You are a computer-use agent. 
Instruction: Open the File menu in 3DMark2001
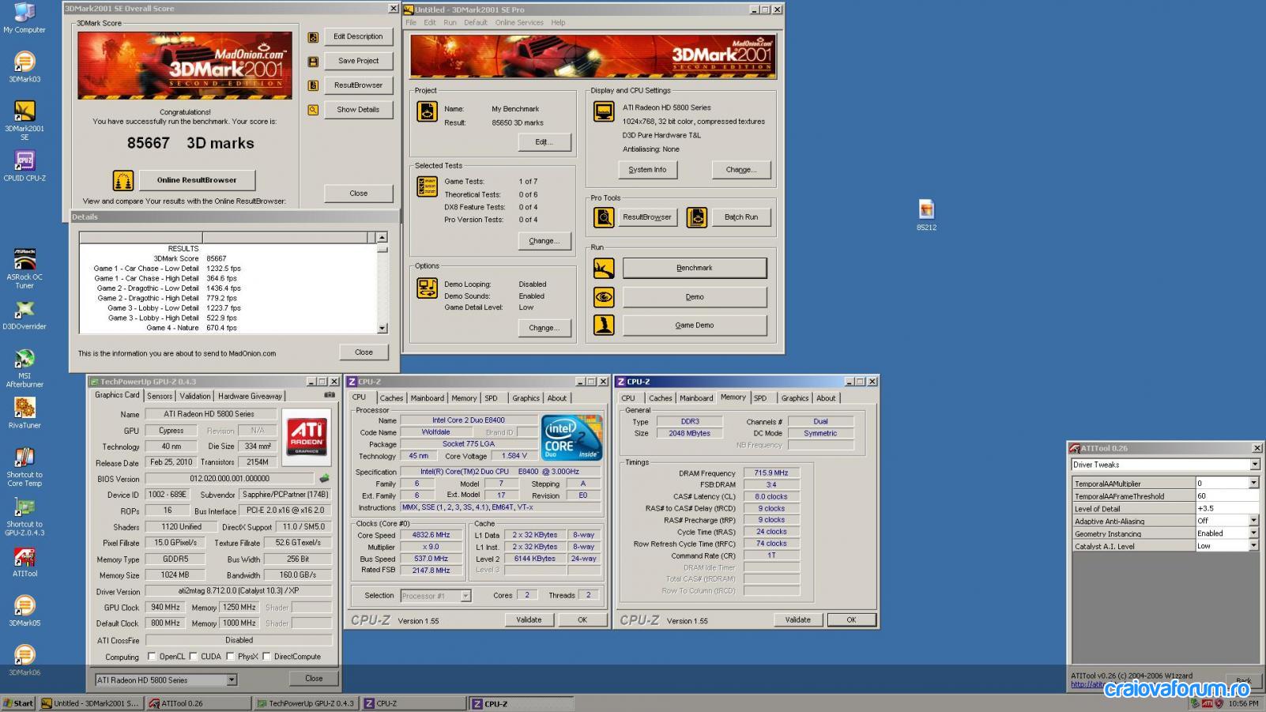tap(411, 22)
